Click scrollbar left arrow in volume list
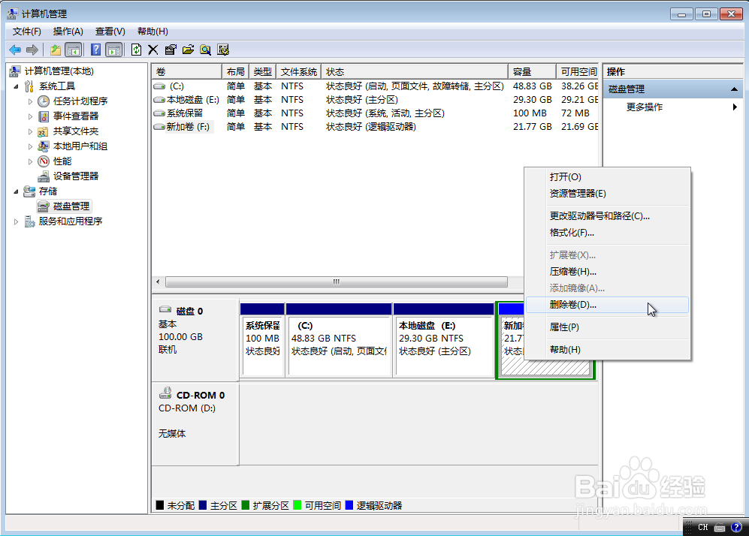 (x=158, y=282)
